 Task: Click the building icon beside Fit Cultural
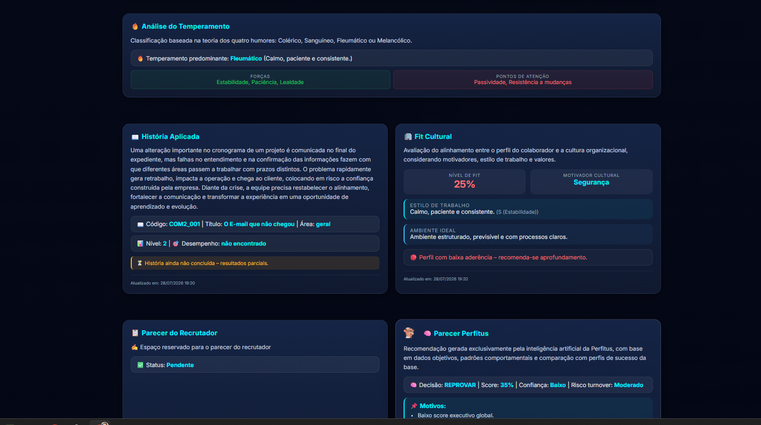[408, 137]
